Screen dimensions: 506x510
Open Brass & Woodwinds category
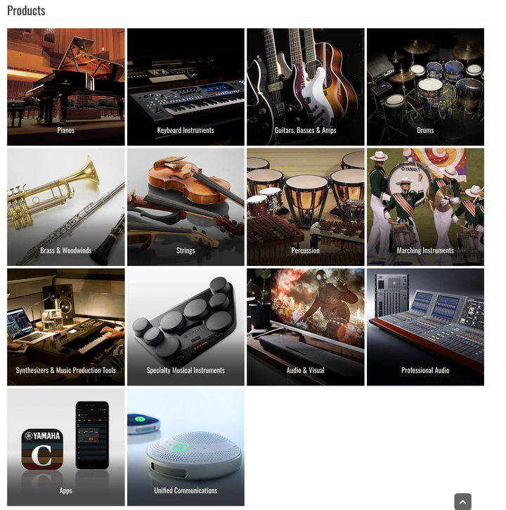click(x=65, y=207)
